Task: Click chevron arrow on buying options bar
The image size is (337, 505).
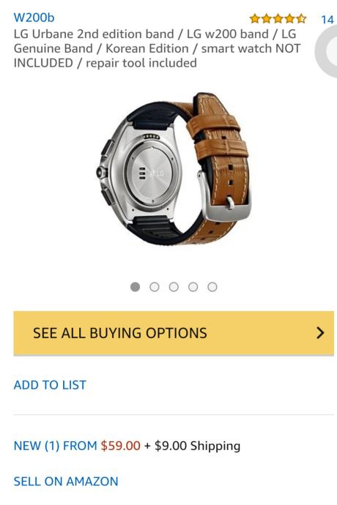Action: coord(320,333)
